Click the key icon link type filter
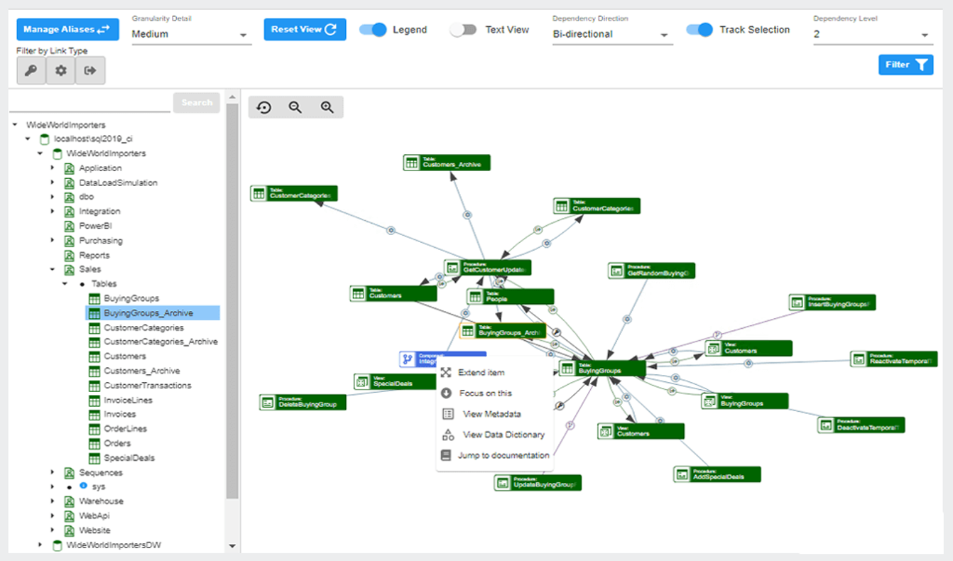 [31, 71]
